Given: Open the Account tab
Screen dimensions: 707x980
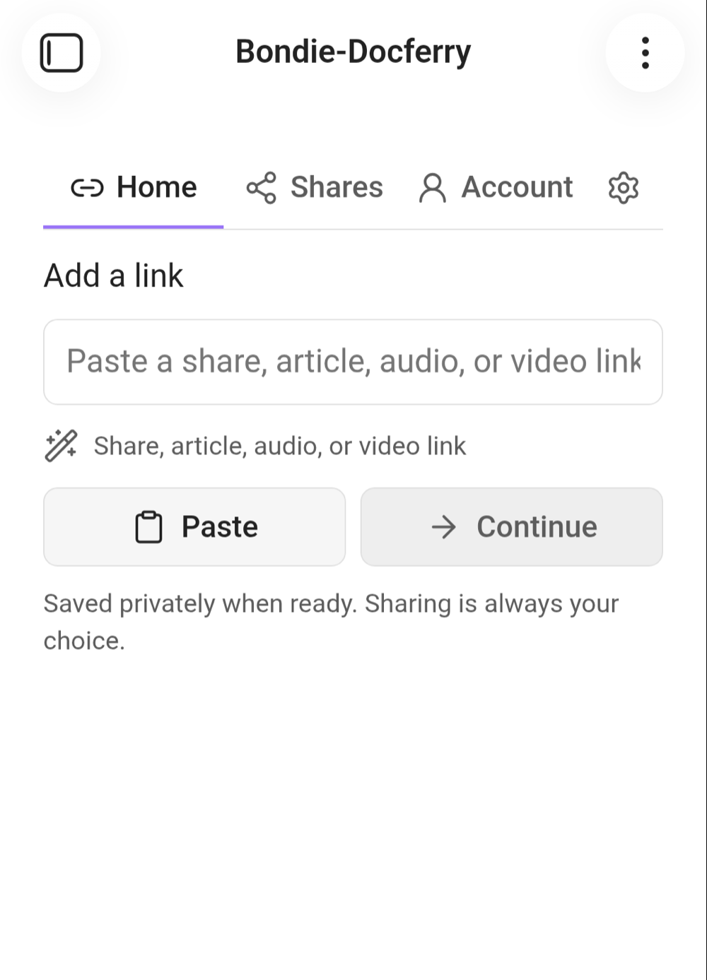Looking at the screenshot, I should [x=496, y=188].
